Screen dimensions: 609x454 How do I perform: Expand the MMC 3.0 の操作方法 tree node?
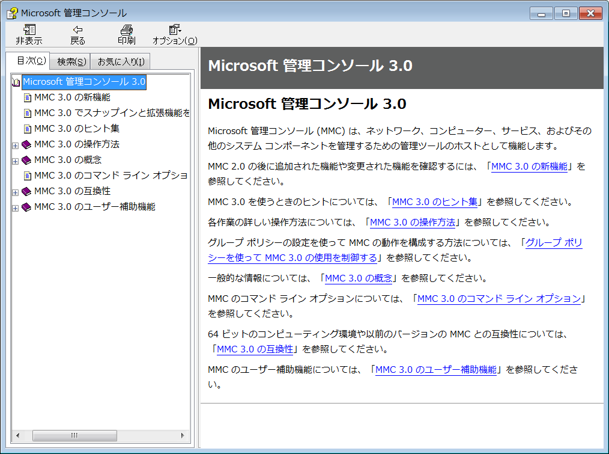click(14, 144)
